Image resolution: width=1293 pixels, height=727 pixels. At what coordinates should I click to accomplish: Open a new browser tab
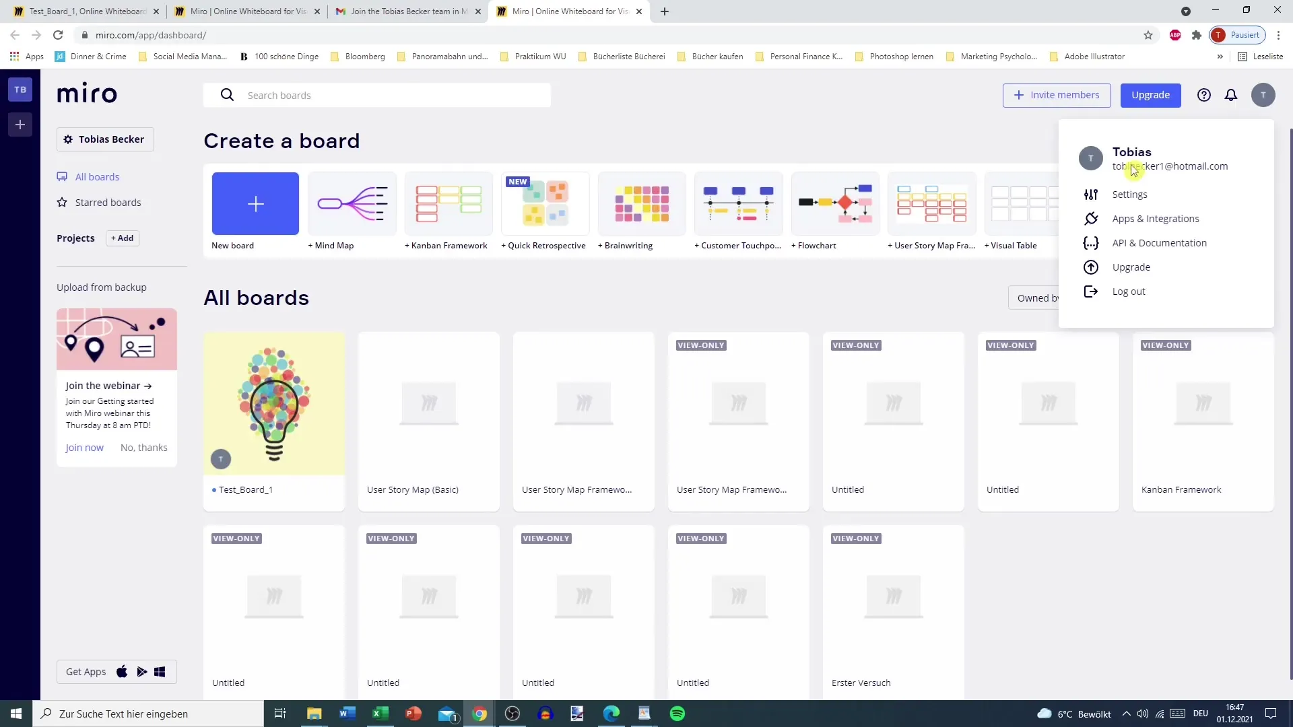click(665, 11)
